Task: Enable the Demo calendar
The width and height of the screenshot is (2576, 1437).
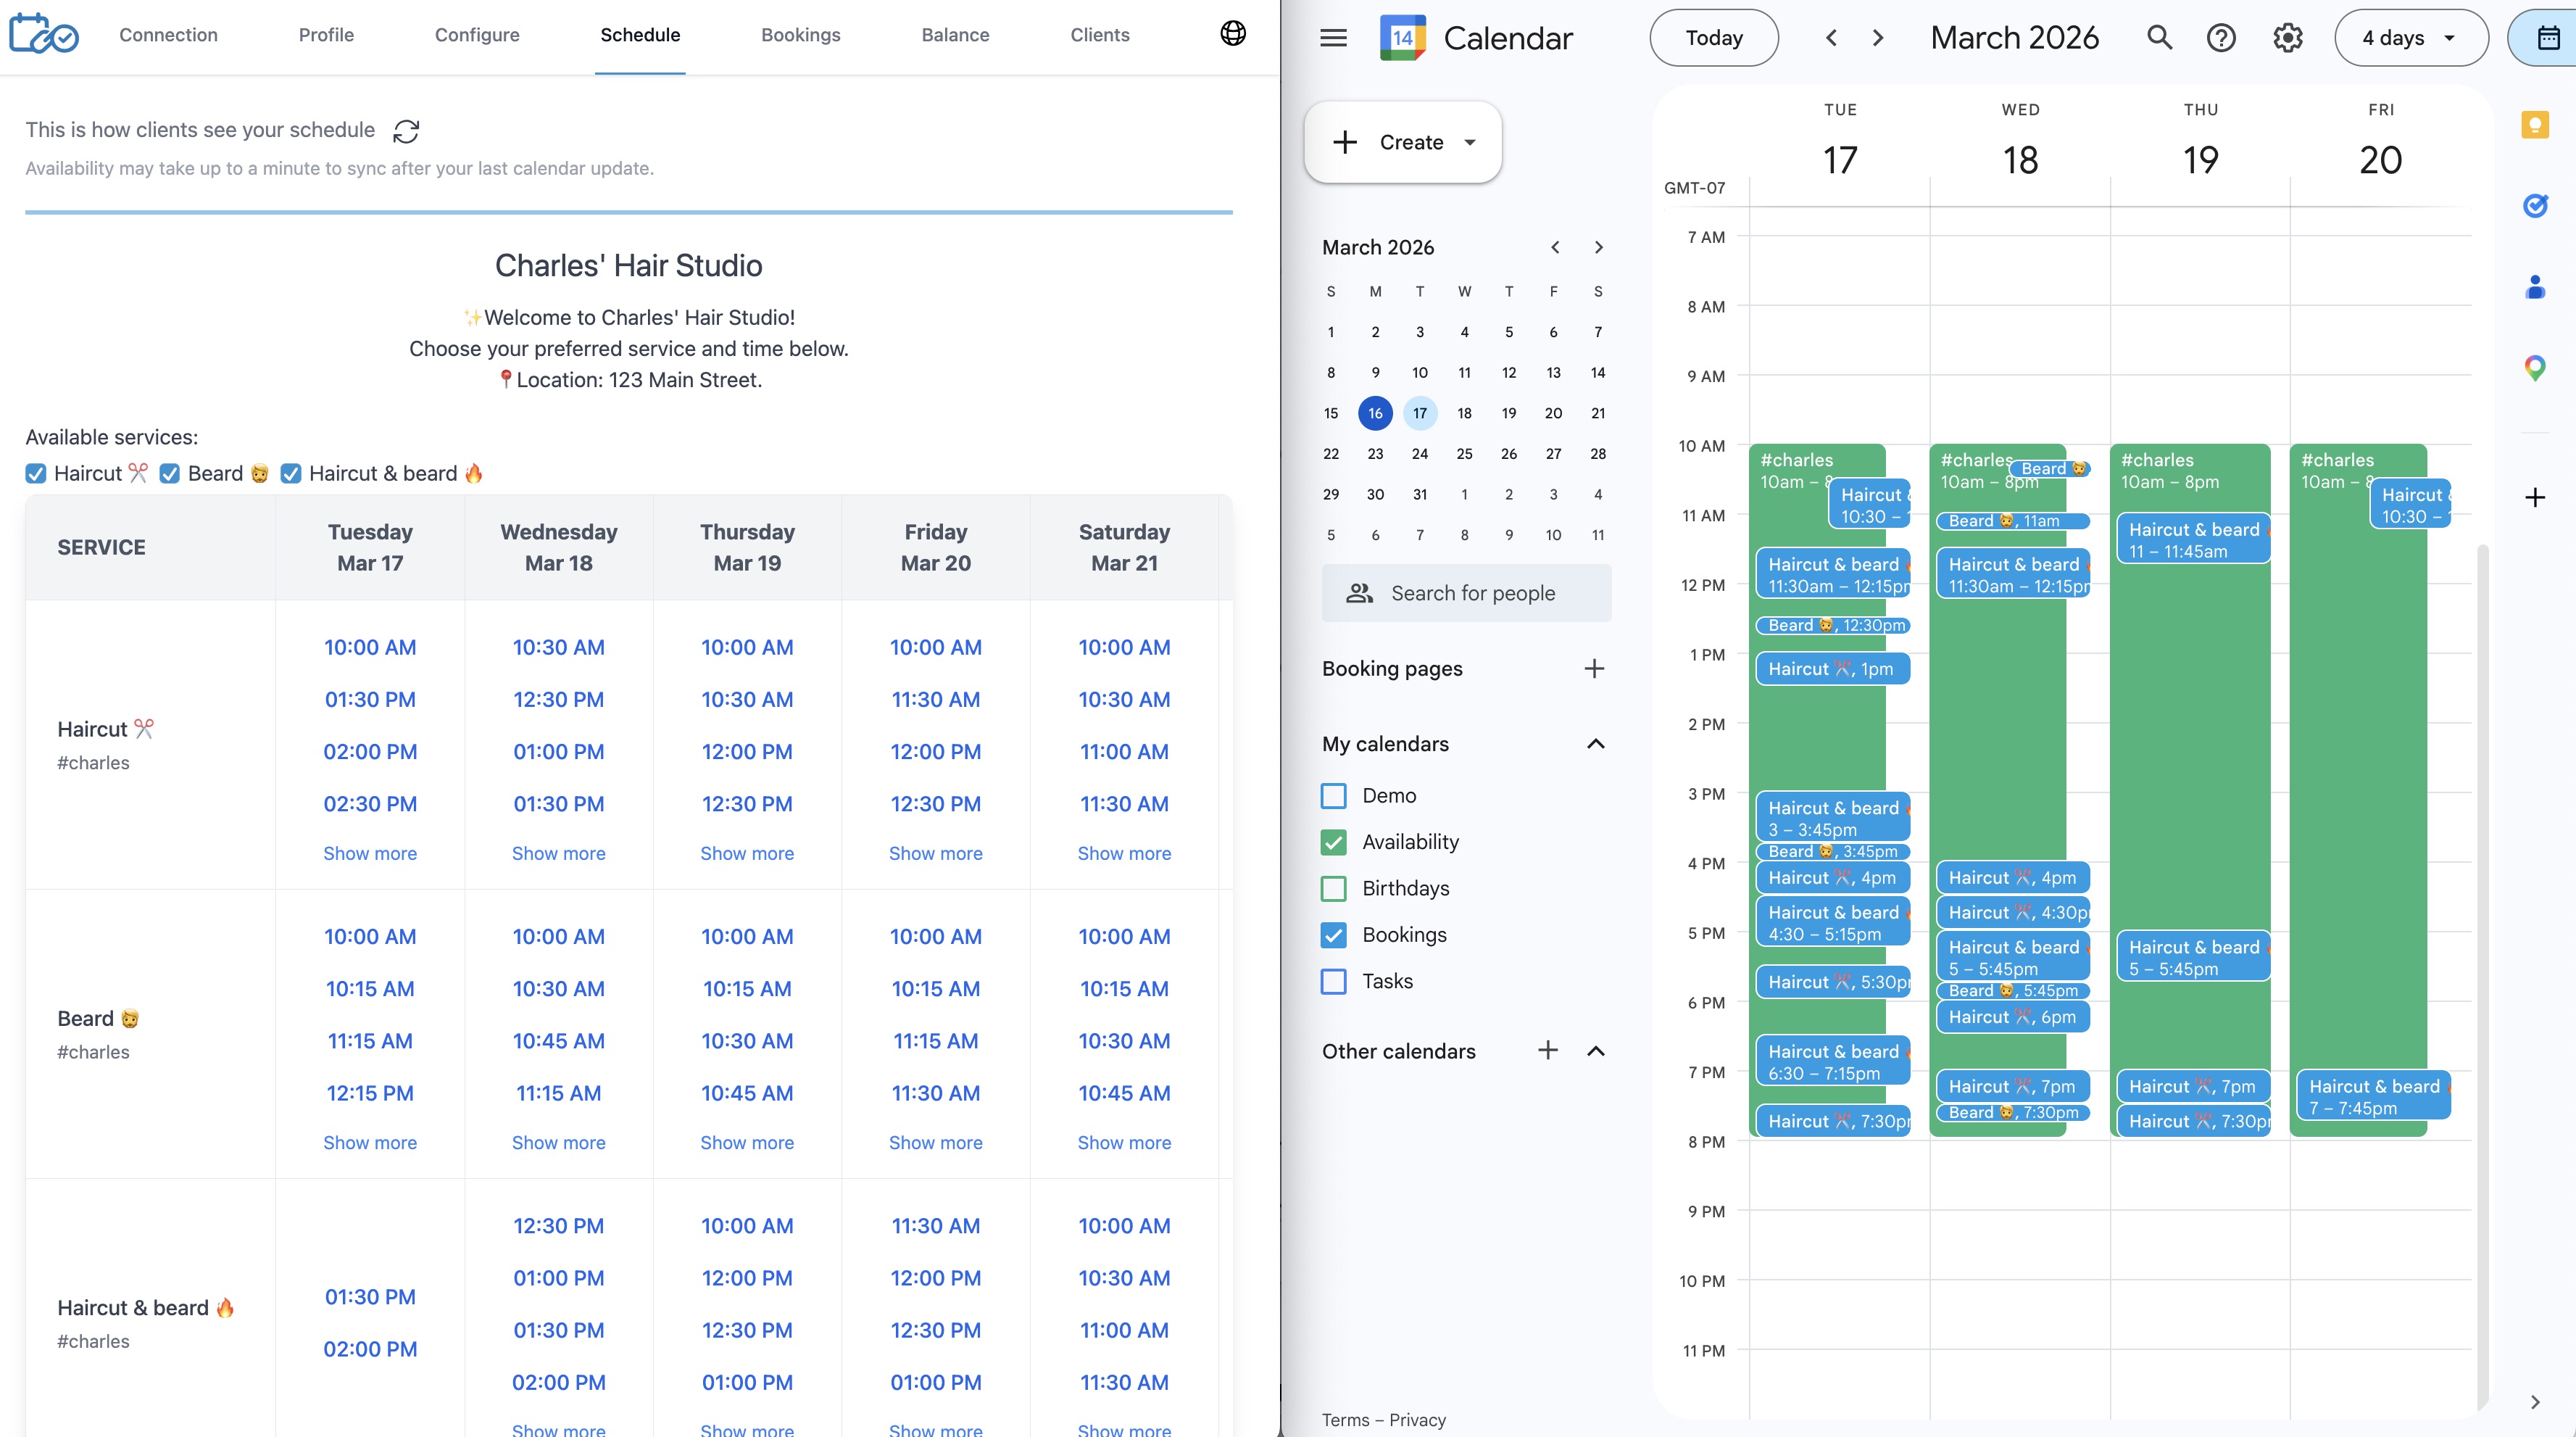Action: tap(1333, 795)
